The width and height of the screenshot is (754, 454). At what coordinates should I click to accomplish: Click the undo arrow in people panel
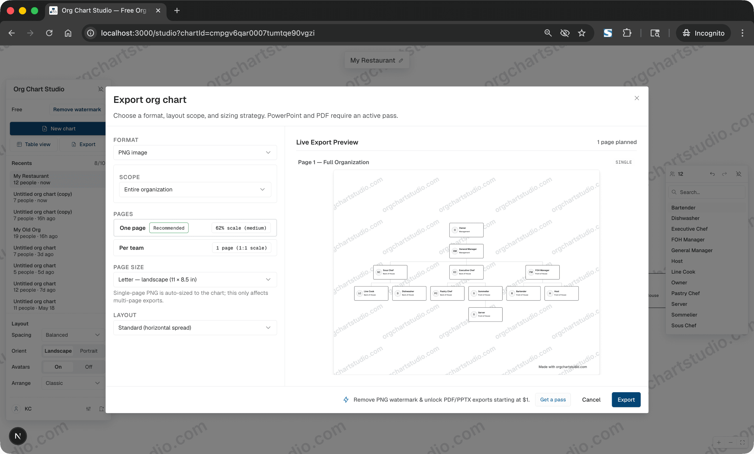tap(712, 174)
